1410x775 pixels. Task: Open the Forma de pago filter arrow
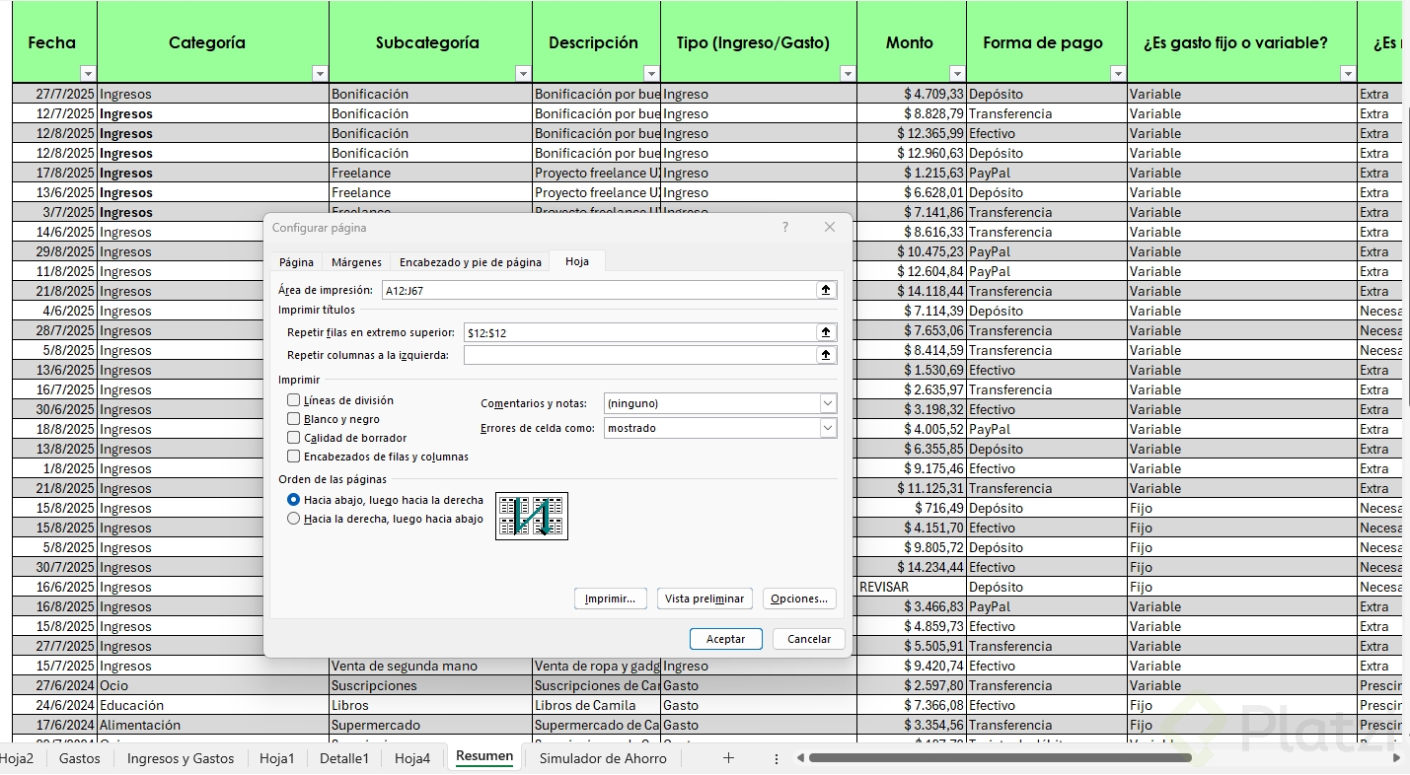pyautogui.click(x=1117, y=74)
